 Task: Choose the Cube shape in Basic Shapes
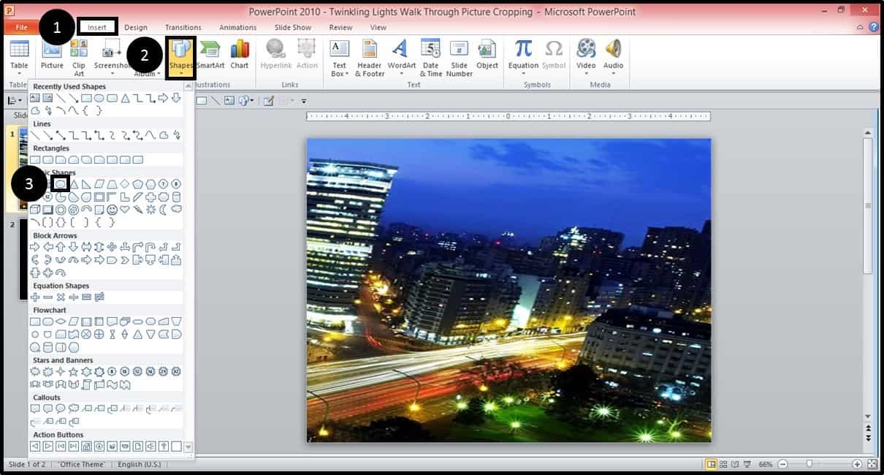(35, 210)
